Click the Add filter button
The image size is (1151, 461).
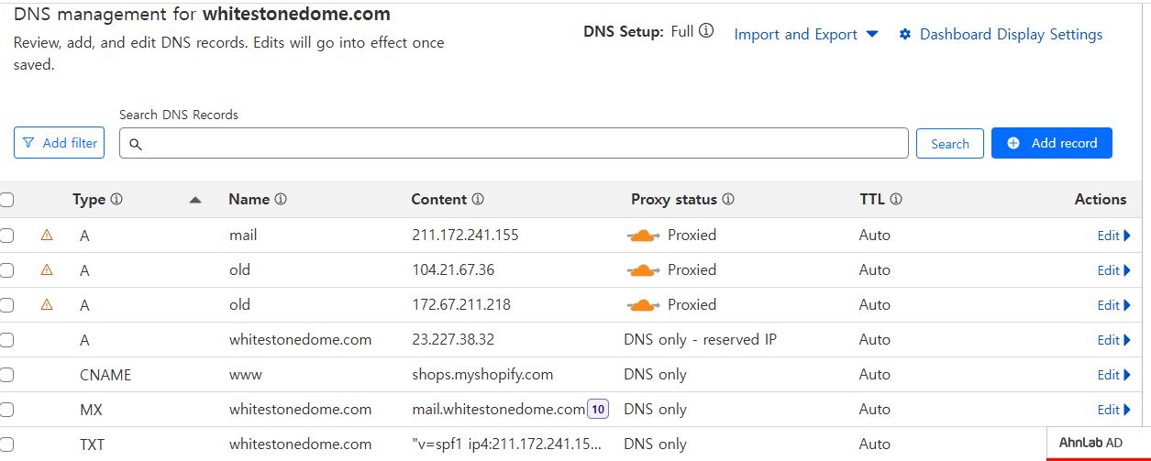60,143
